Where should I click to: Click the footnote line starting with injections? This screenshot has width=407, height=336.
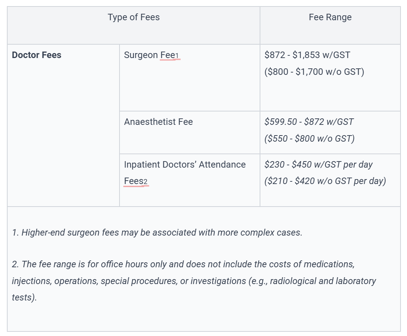(194, 281)
